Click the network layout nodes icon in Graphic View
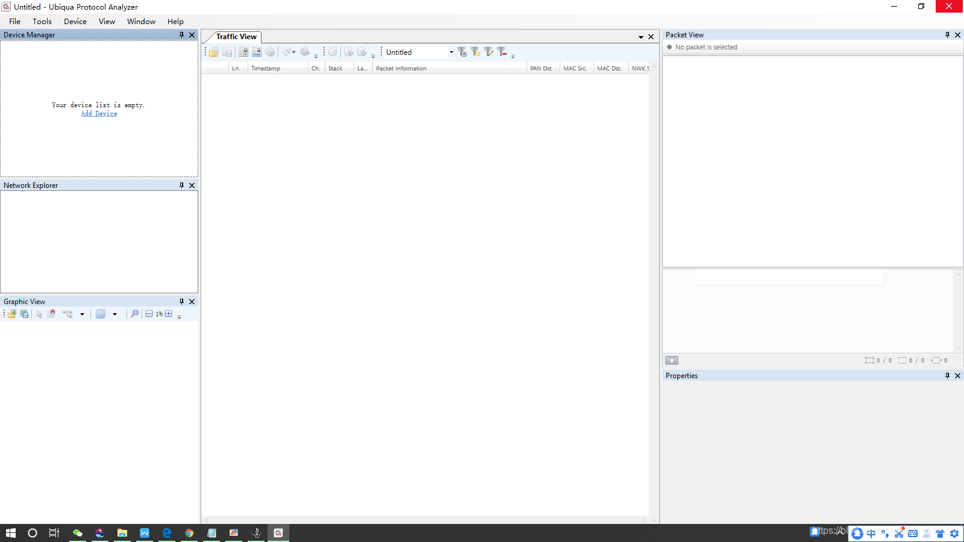Screen dimensions: 964x542 tap(67, 314)
